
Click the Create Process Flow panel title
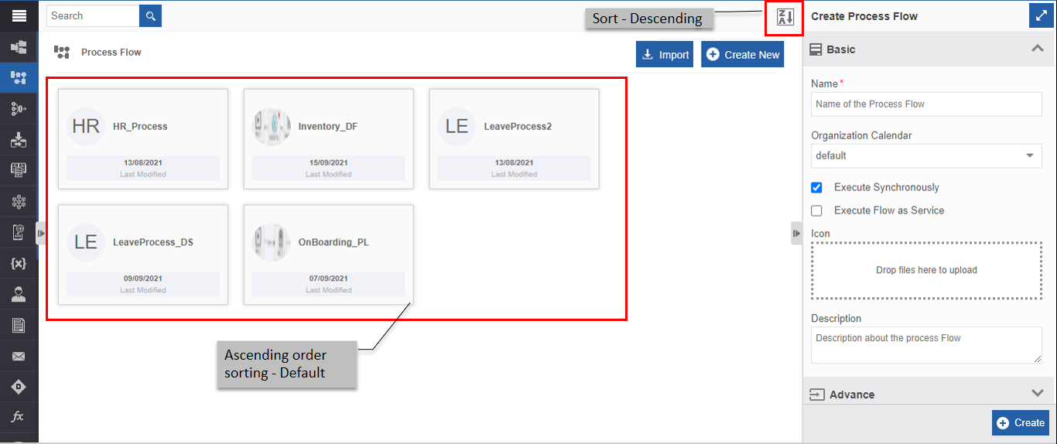(864, 16)
